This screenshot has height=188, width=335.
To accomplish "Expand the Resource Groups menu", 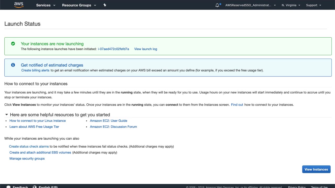I will (79, 5).
